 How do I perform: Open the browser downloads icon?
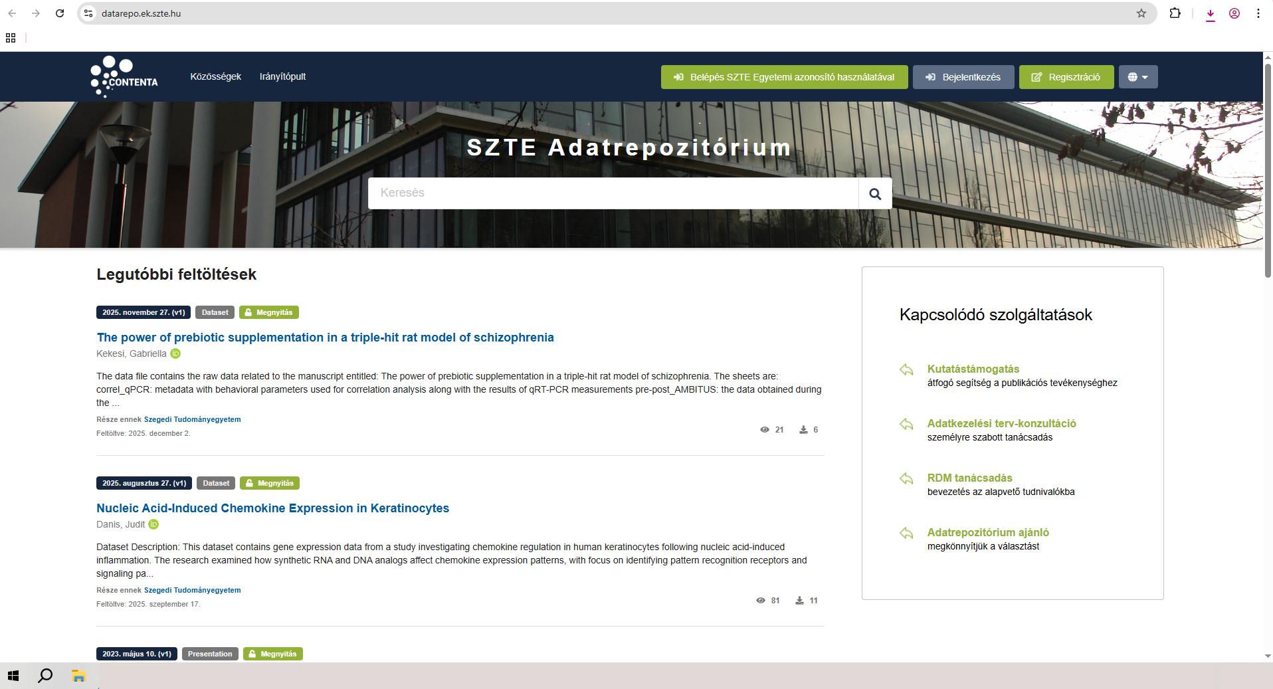[1210, 13]
